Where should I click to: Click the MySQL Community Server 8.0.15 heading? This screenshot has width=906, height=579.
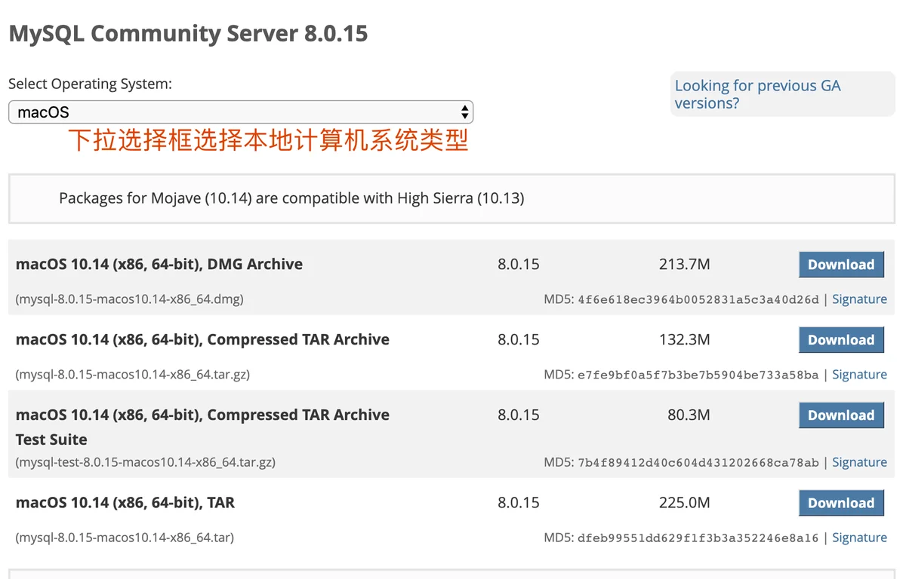[x=188, y=33]
